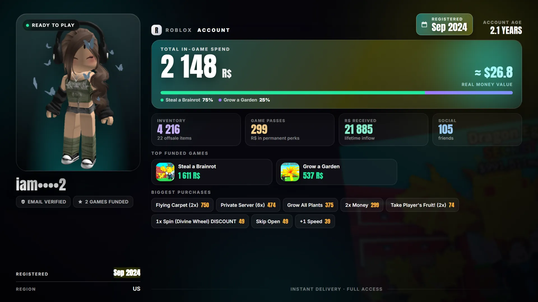Click the green Steal a Brainrot legend dot
This screenshot has width=538, height=302.
pos(162,100)
